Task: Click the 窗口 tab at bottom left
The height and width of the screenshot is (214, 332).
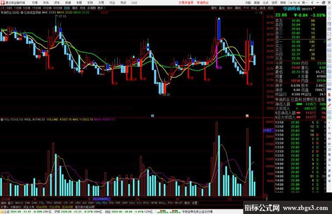Action: [11, 203]
